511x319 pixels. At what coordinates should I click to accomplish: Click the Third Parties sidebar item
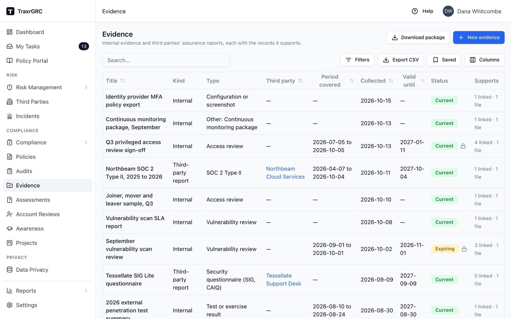click(48, 102)
